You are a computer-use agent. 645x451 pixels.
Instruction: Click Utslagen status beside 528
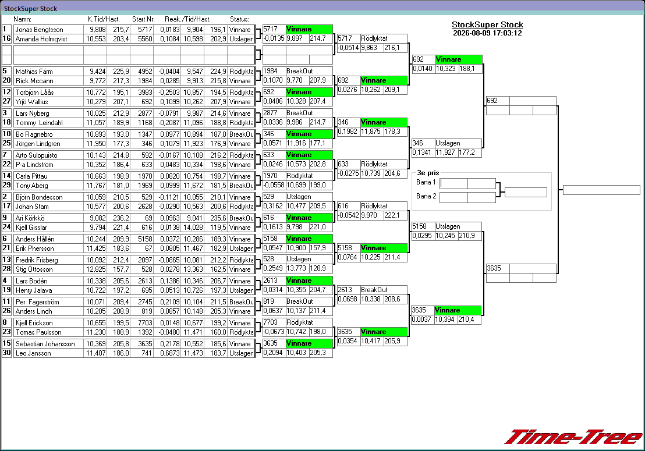coord(309,260)
